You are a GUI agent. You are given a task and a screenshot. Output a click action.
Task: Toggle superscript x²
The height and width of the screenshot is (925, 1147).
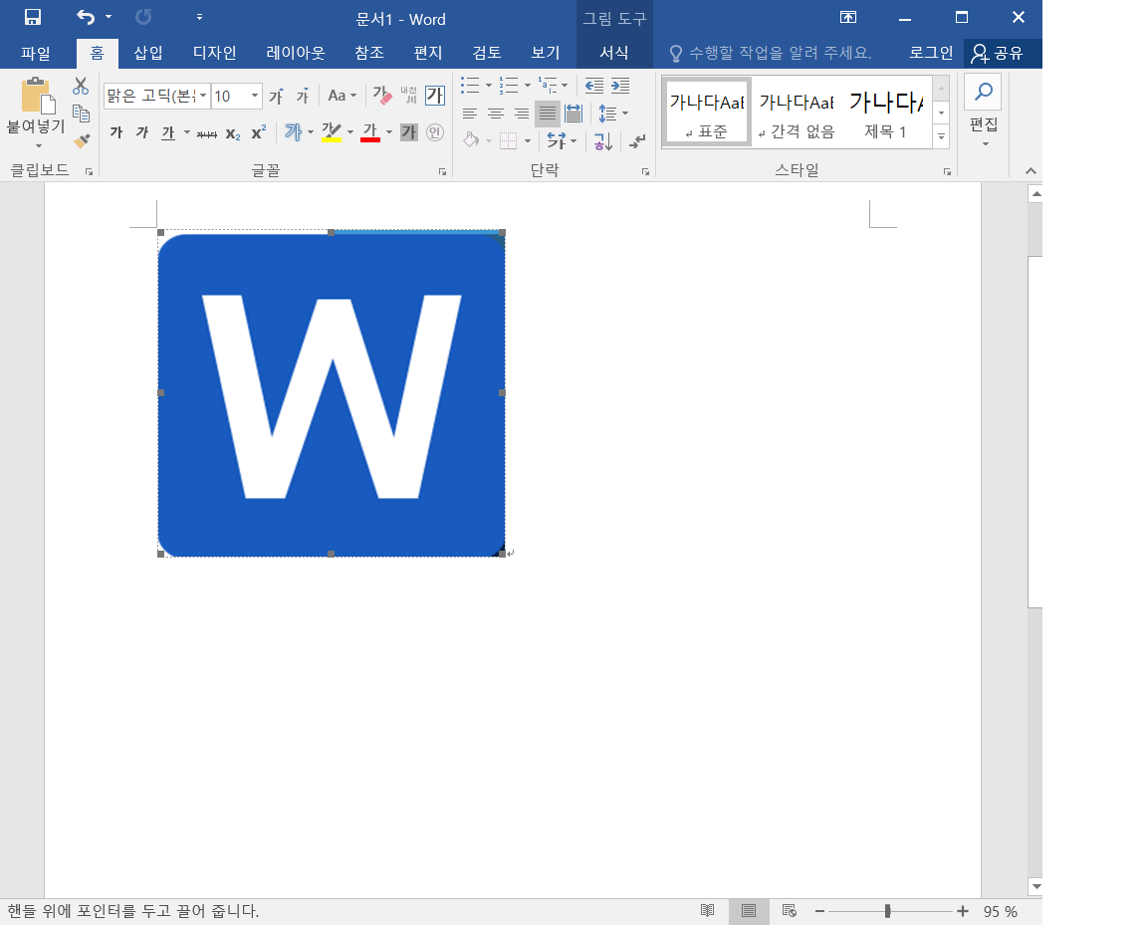[x=258, y=132]
